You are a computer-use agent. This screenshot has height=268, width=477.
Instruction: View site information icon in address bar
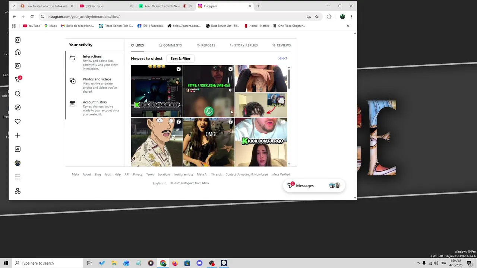pos(43,16)
